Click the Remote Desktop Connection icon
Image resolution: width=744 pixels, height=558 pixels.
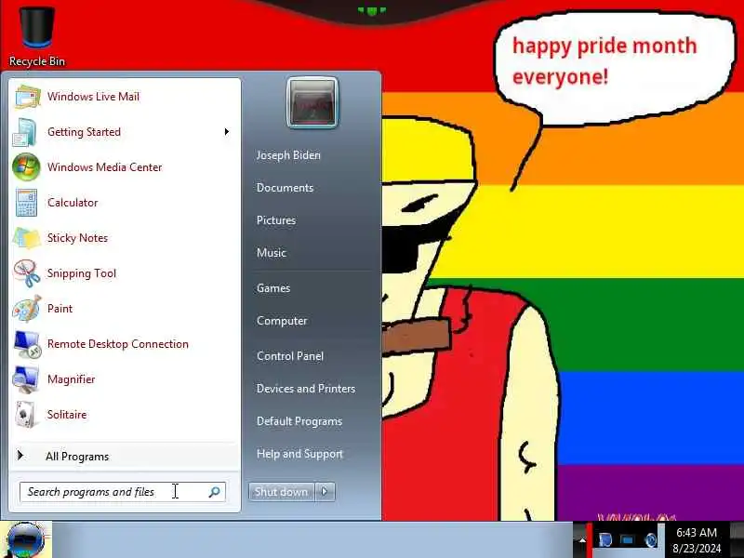[27, 344]
